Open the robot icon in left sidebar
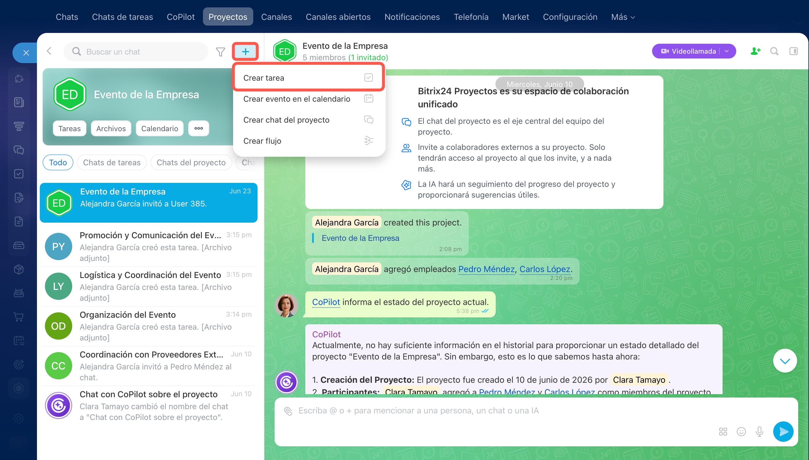This screenshot has width=809, height=460. coord(19,293)
